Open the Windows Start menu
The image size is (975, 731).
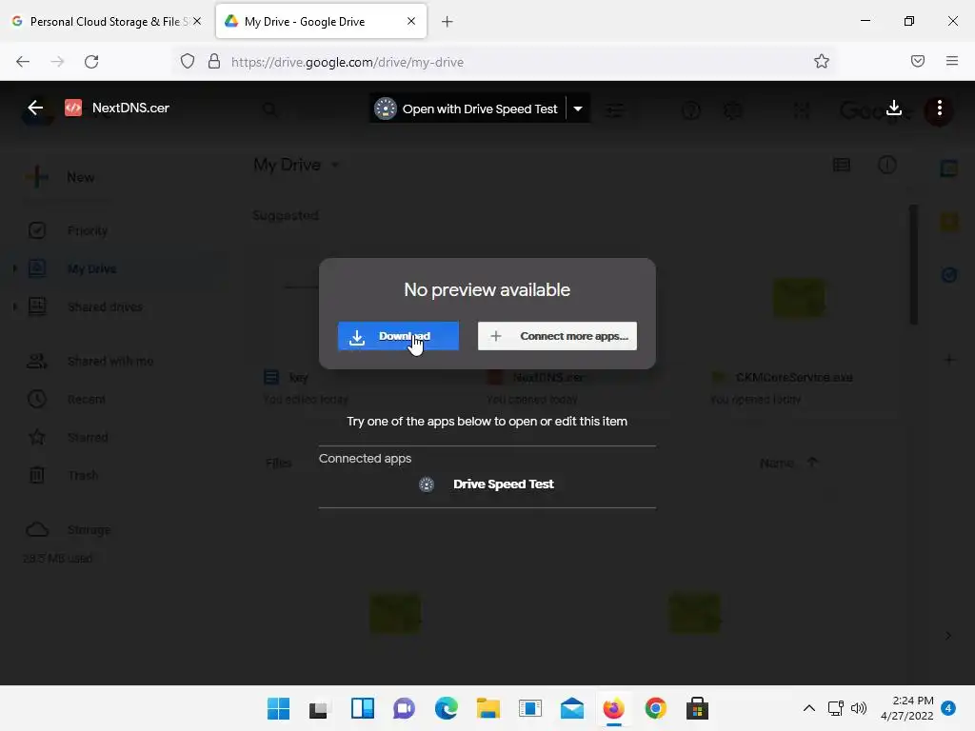(x=278, y=708)
